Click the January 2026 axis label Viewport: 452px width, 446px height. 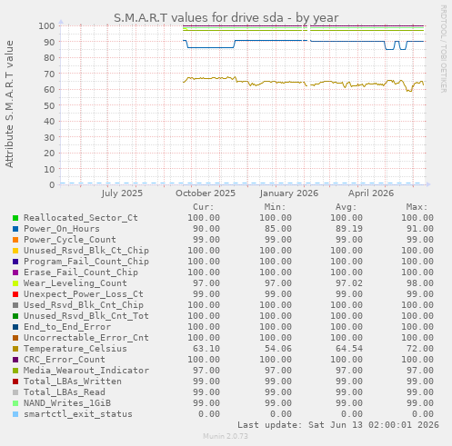[289, 193]
